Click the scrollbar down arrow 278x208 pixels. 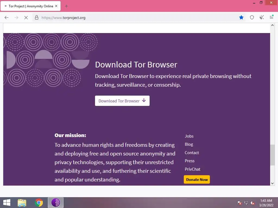click(x=272, y=183)
